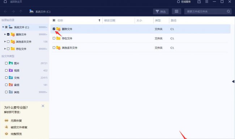This screenshot has width=235, height=139.
Task: Expand the 存在文件 node in the sidebar tree
Action: click(5, 49)
